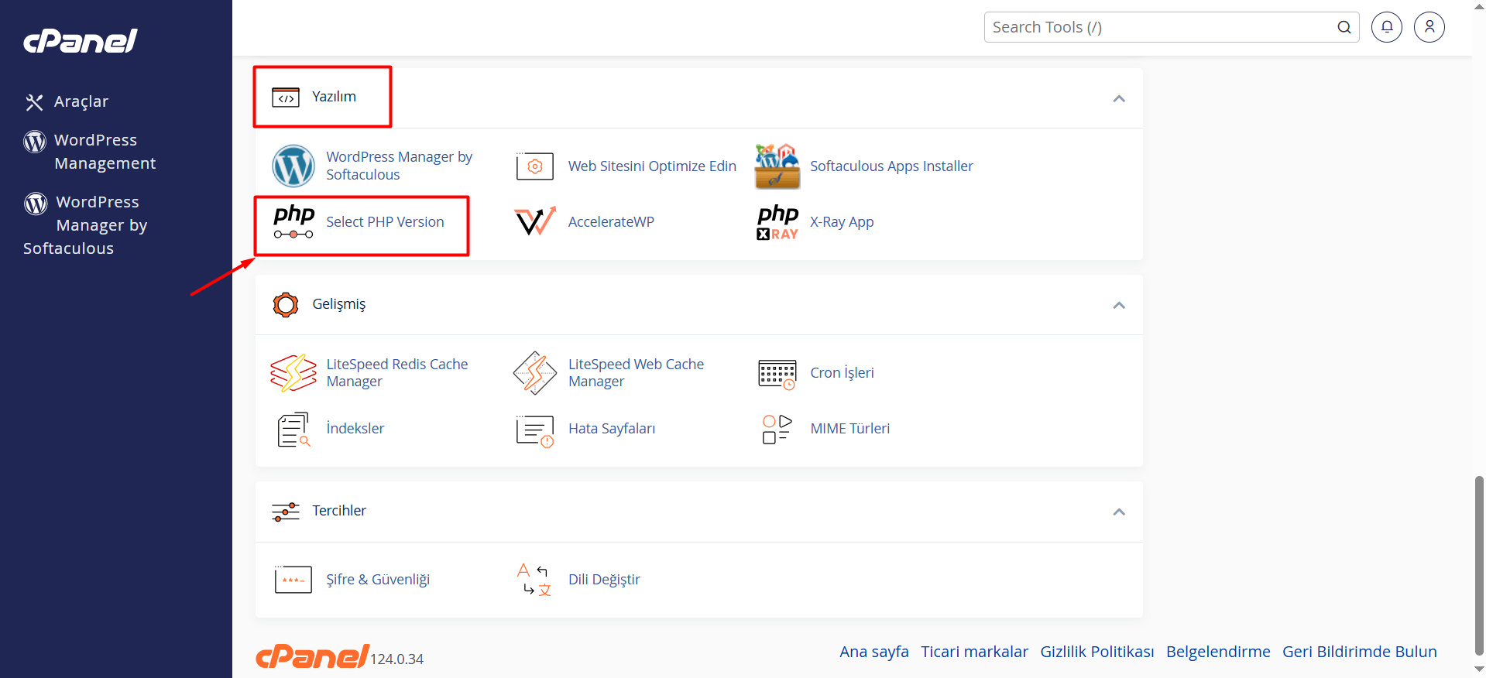This screenshot has height=678, width=1486.
Task: Click LiteSpeed Redis Cache Manager icon
Action: point(293,373)
